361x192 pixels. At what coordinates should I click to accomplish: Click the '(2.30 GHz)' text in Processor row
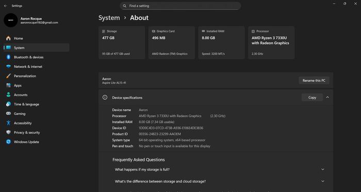coord(218,116)
